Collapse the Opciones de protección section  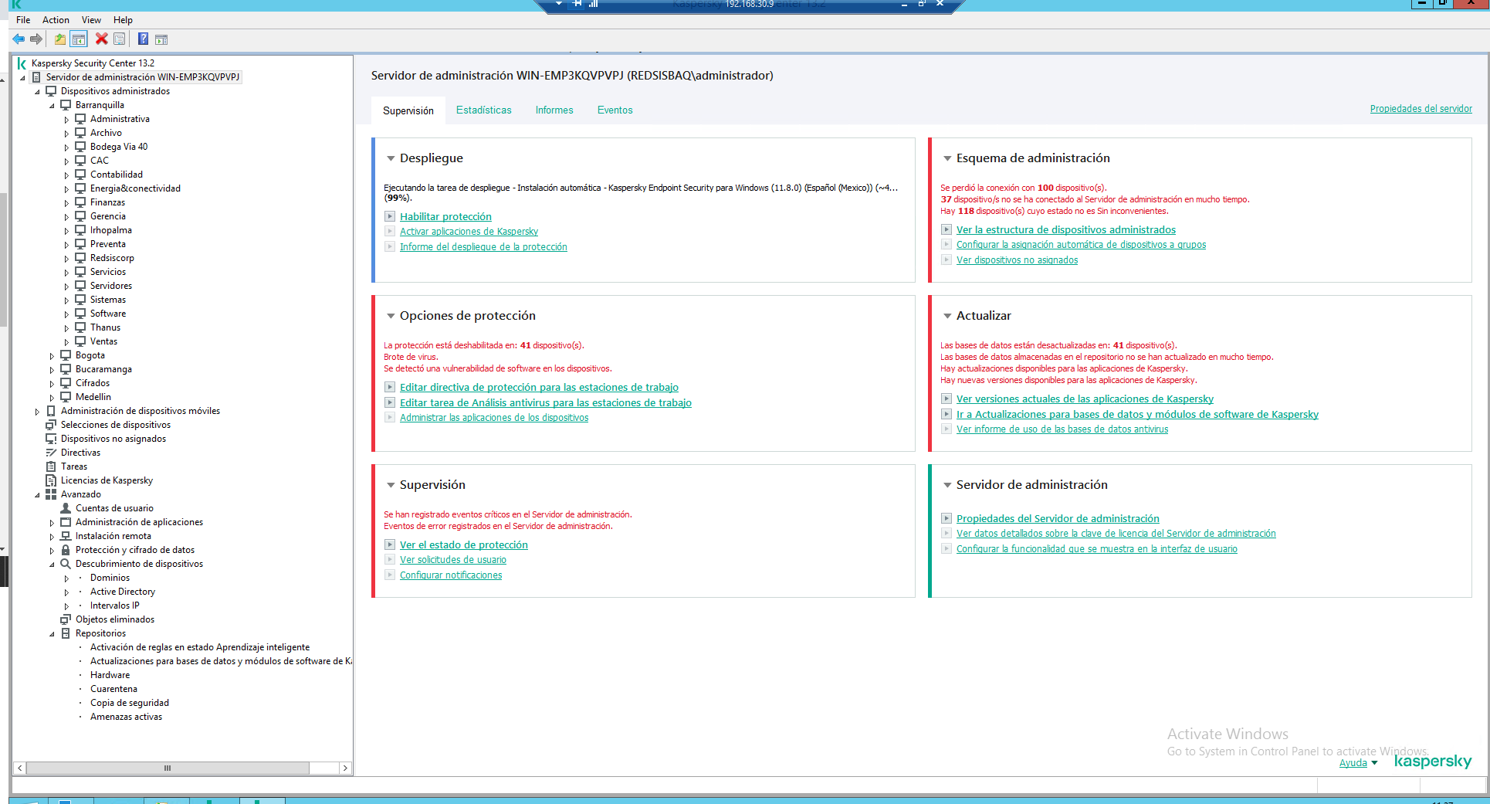[x=391, y=316]
